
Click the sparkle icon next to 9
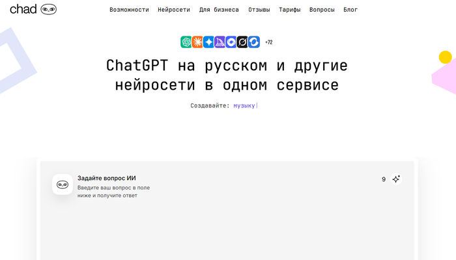pyautogui.click(x=396, y=179)
